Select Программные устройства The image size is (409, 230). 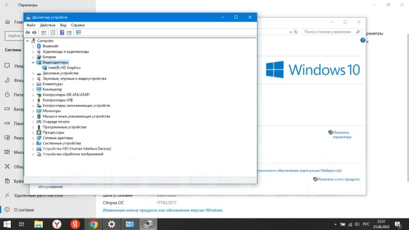65,127
